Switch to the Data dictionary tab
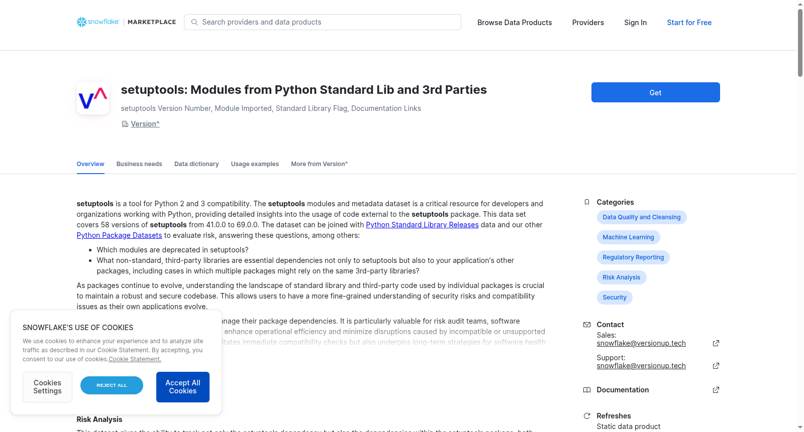The width and height of the screenshot is (804, 432). click(x=196, y=164)
